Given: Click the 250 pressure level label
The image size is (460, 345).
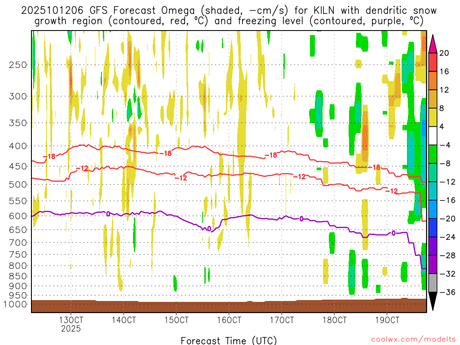Looking at the screenshot, I should coord(18,65).
